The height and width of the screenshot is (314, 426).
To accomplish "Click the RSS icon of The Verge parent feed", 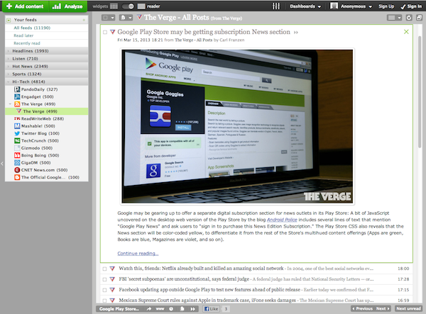I will coord(17,104).
